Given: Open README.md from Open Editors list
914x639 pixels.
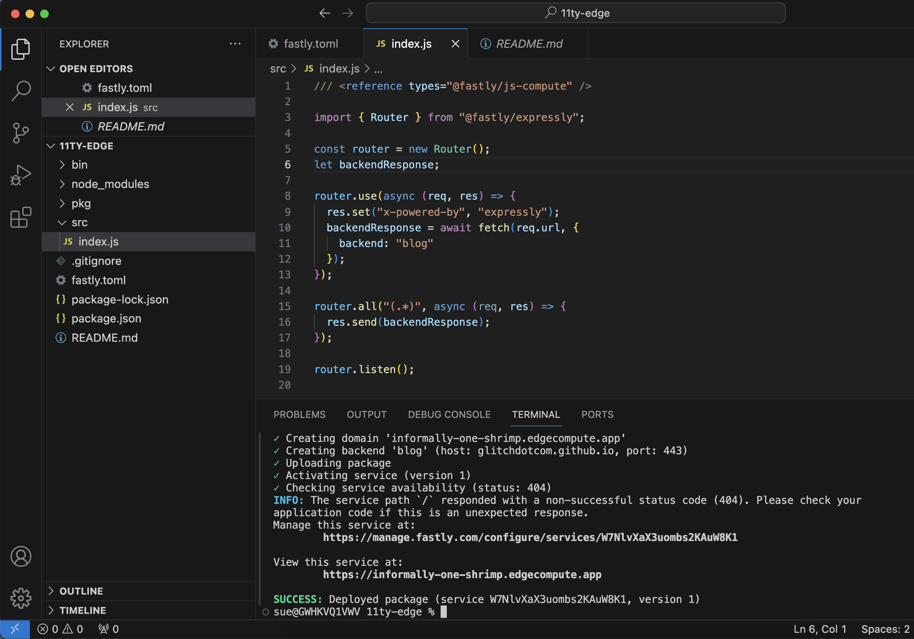Looking at the screenshot, I should pos(149,126).
